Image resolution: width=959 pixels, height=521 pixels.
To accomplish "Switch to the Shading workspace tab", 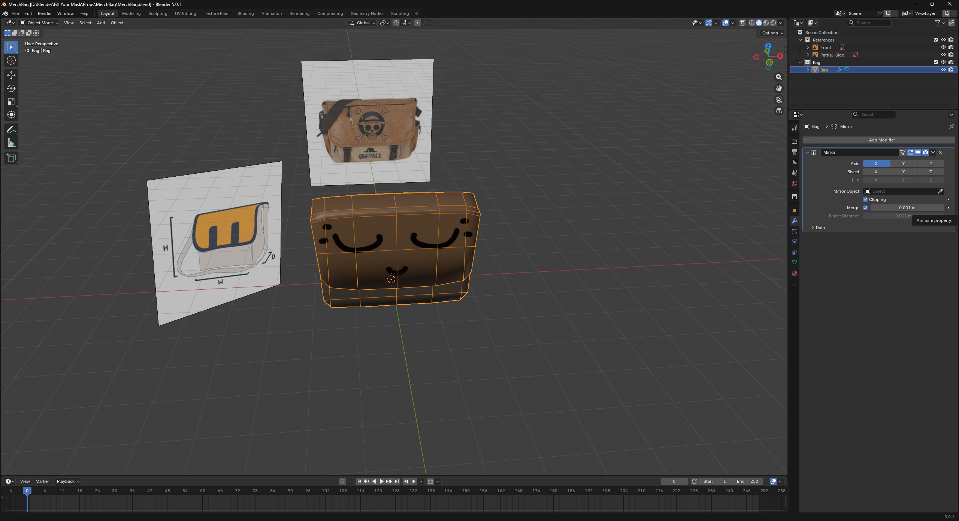I will pos(246,13).
